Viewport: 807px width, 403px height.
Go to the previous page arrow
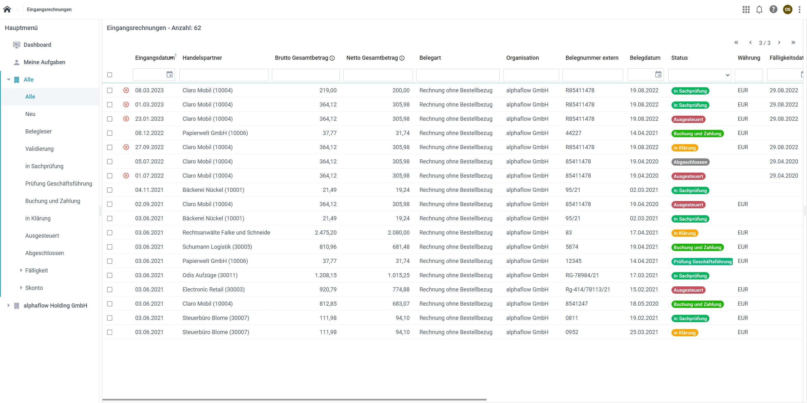[750, 43]
